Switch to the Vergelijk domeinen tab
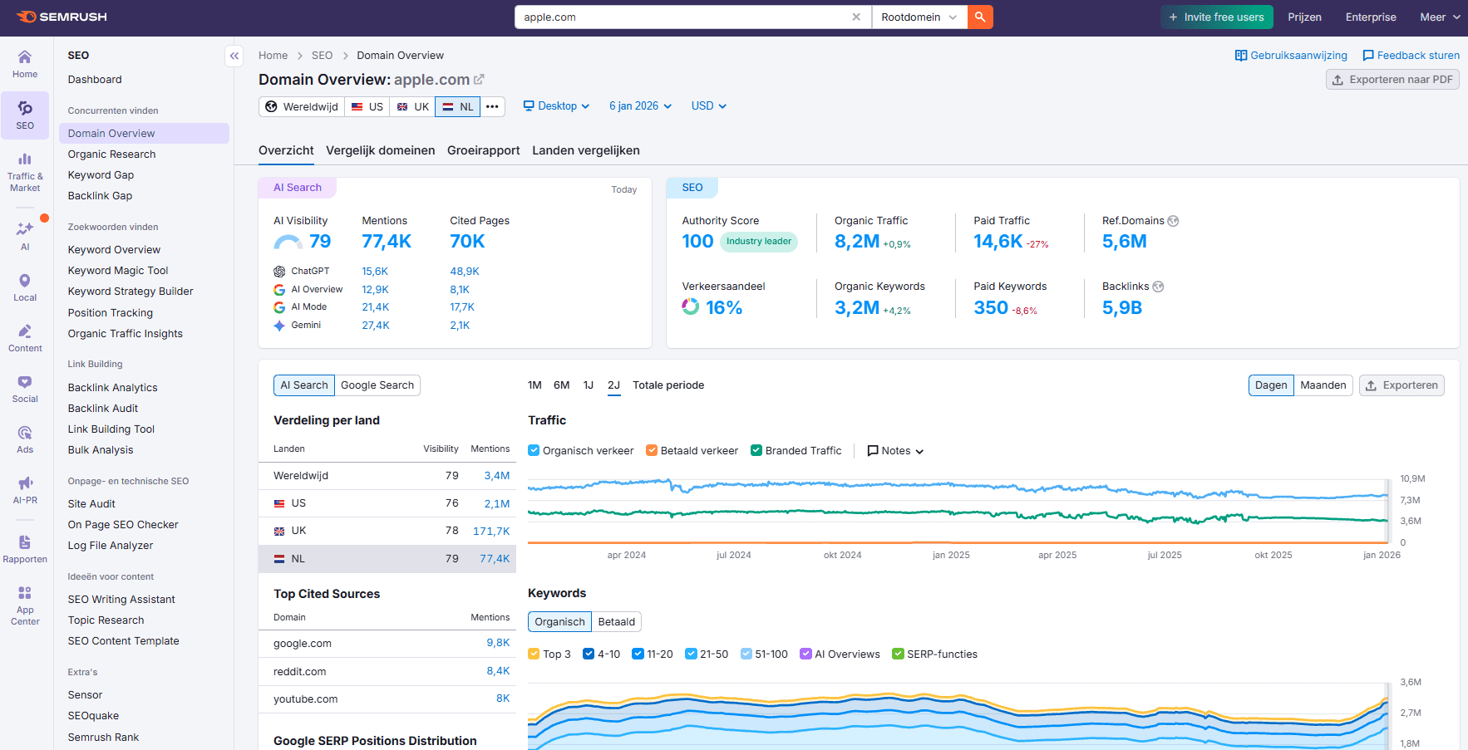The width and height of the screenshot is (1468, 750). click(381, 150)
